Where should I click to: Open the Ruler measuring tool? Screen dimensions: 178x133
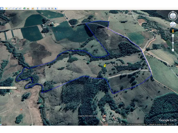click(38, 8)
